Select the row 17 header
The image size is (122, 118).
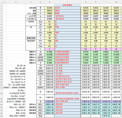tap(1, 49)
